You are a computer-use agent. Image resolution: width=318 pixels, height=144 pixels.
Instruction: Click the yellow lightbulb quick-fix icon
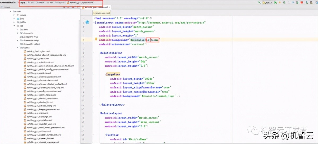tap(96, 39)
